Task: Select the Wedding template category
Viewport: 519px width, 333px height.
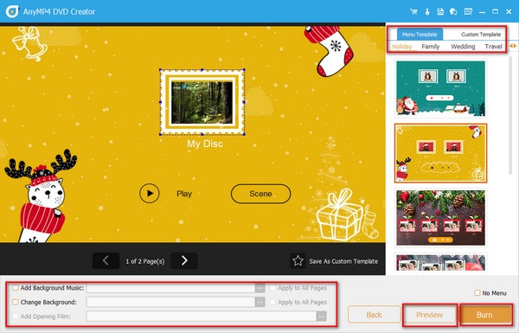Action: (463, 47)
